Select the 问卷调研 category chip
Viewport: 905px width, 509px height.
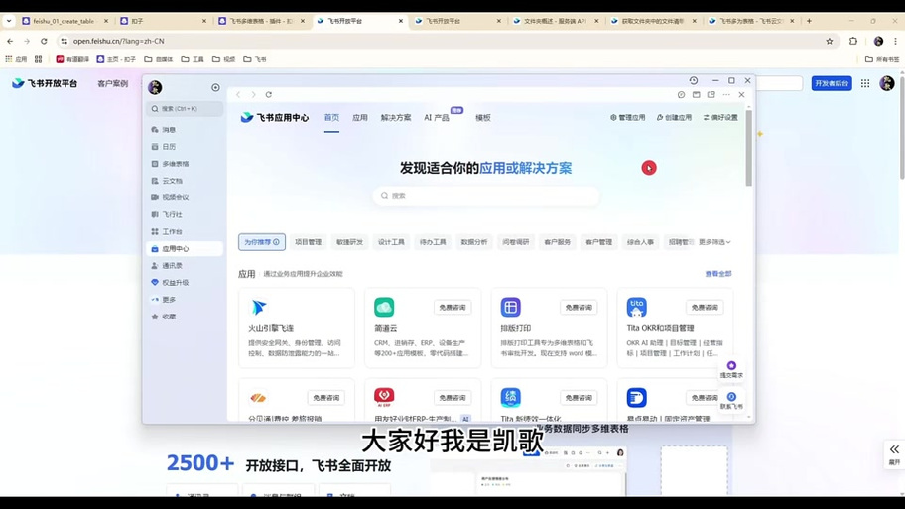pos(516,242)
